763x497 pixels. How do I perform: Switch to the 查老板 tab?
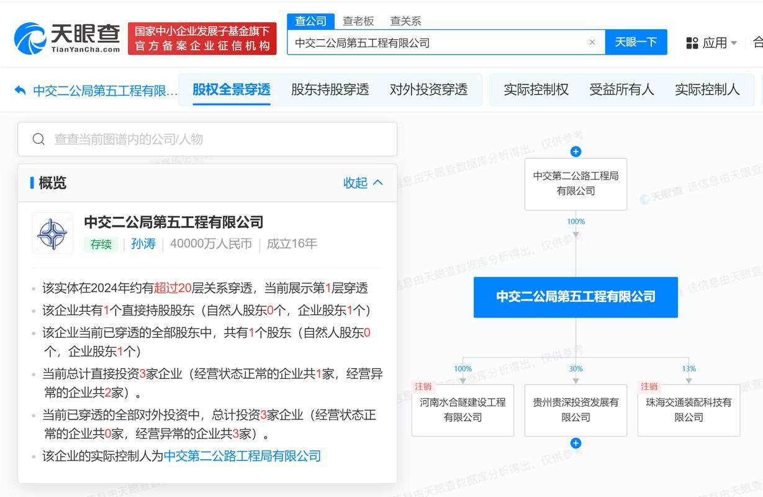point(358,21)
